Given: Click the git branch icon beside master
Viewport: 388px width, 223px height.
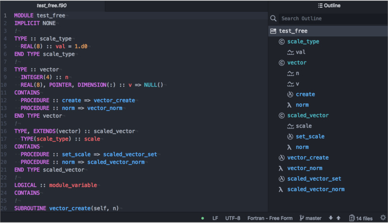Looking at the screenshot, I should click(x=302, y=218).
